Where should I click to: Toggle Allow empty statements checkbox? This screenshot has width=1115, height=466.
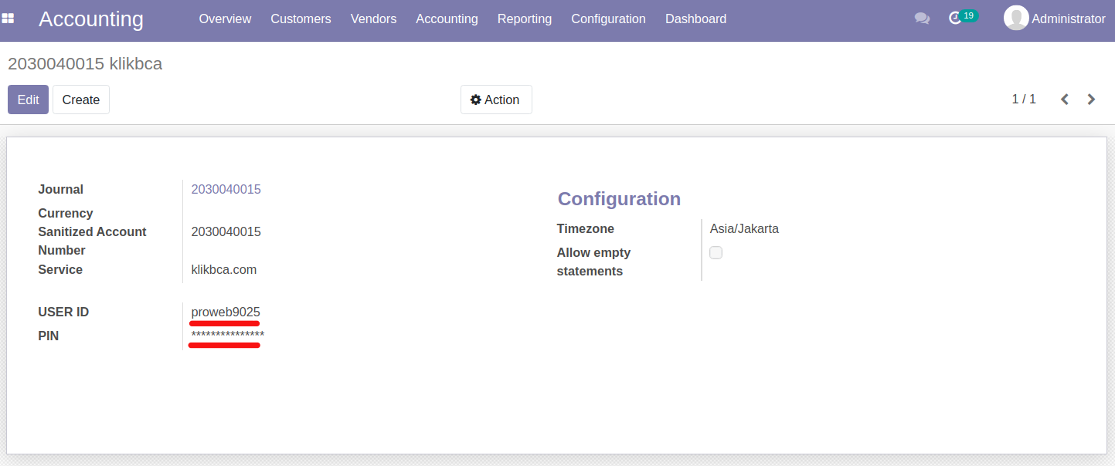[716, 252]
